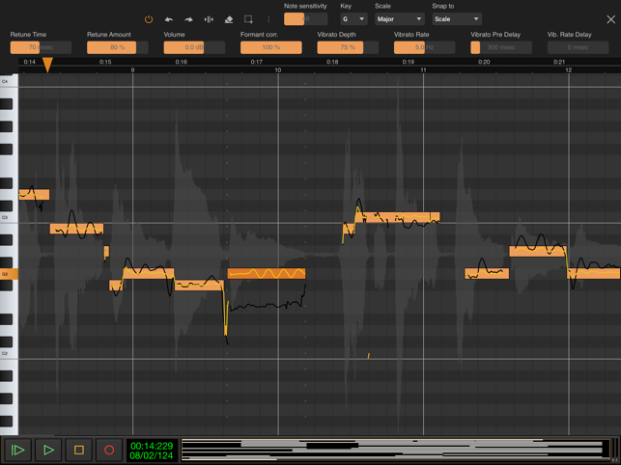Click the redo arrow icon

coord(188,19)
